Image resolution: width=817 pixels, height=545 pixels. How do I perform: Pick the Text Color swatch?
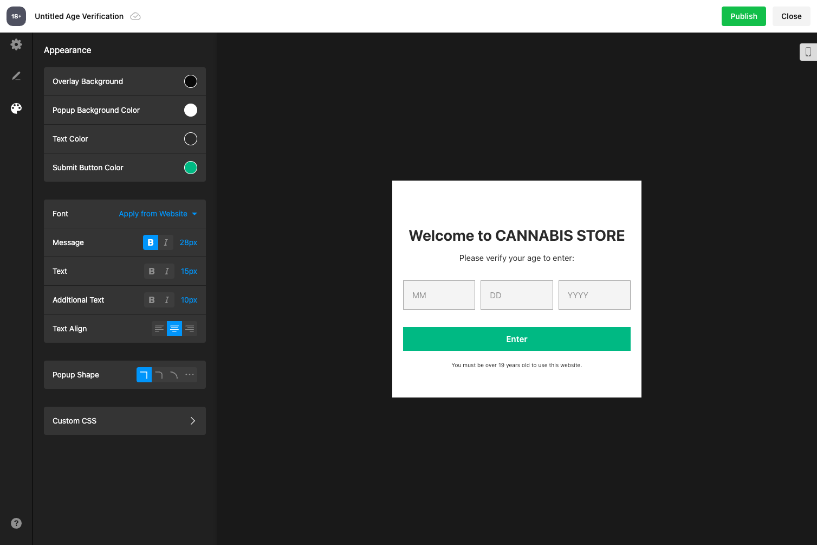pos(191,139)
